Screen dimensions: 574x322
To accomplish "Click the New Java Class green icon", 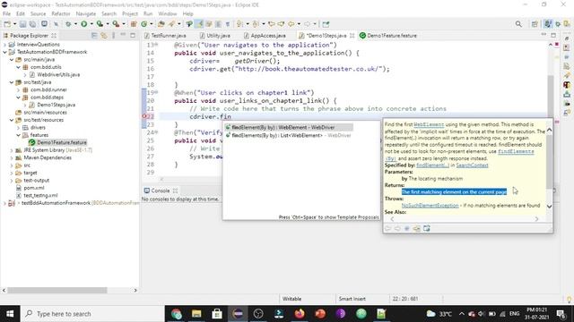I will click(x=144, y=24).
